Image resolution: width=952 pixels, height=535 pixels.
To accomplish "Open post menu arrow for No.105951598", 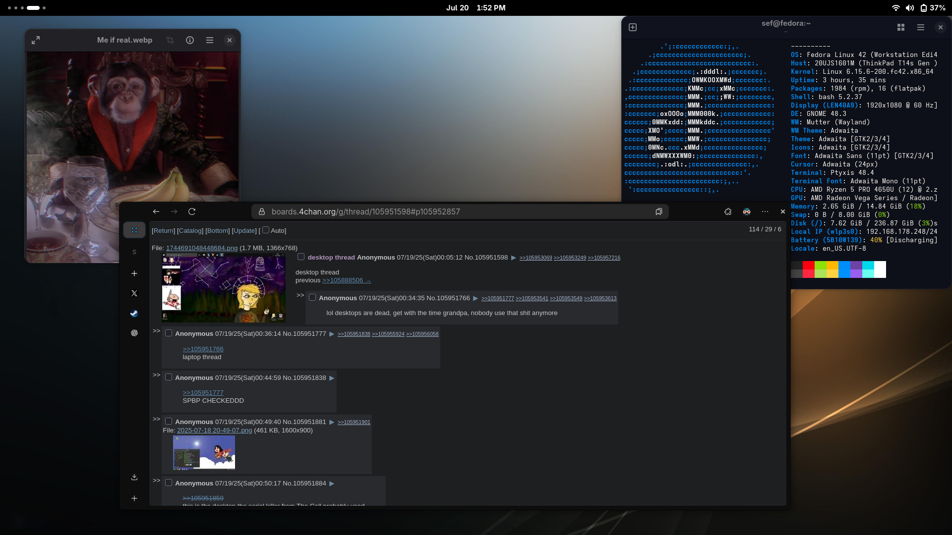I will tap(514, 258).
